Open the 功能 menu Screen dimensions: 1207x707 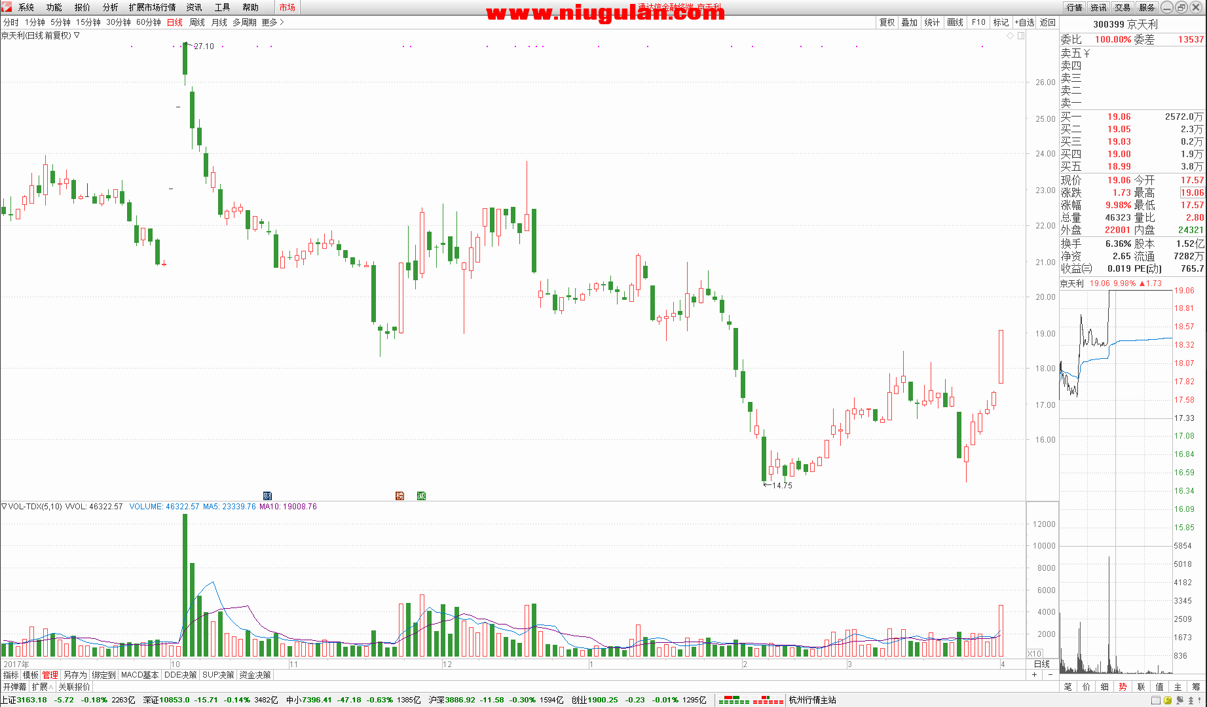pyautogui.click(x=54, y=7)
